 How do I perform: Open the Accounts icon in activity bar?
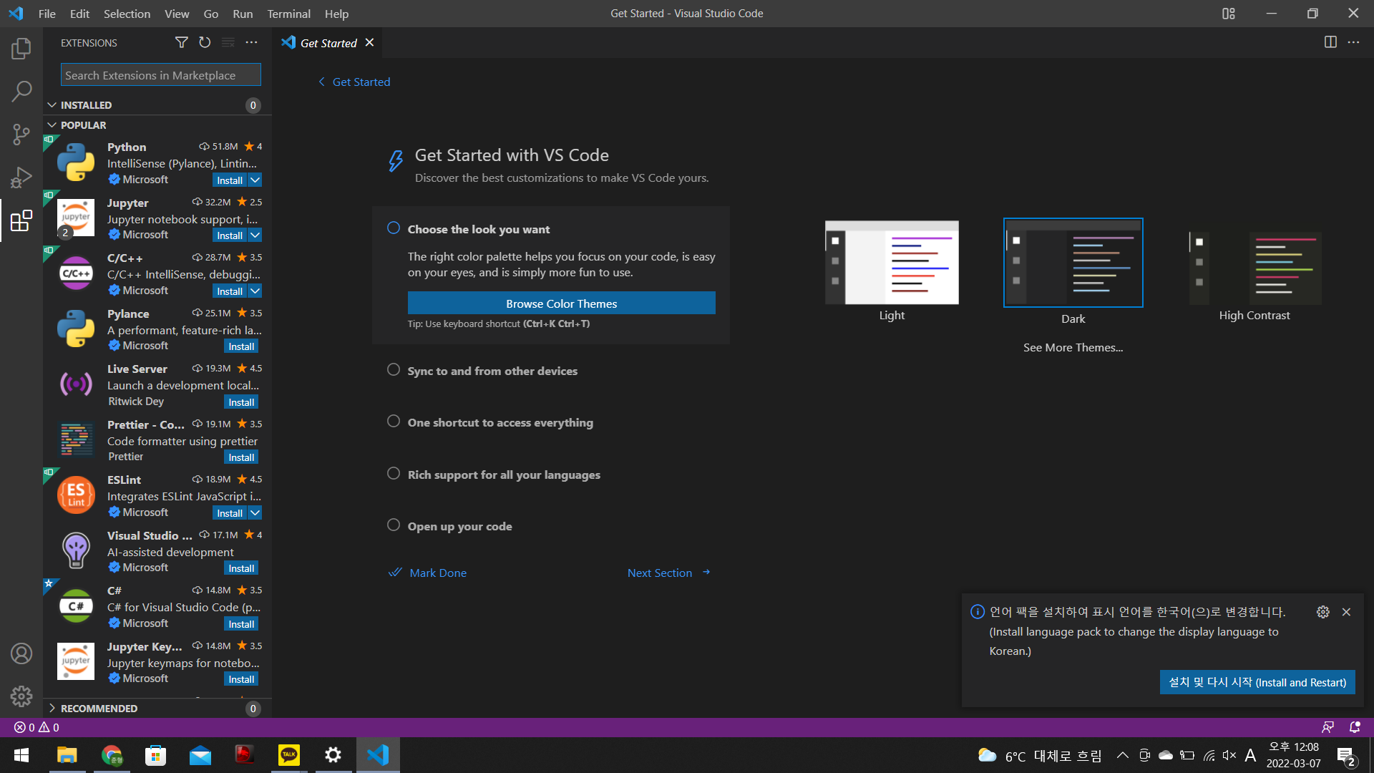(21, 653)
